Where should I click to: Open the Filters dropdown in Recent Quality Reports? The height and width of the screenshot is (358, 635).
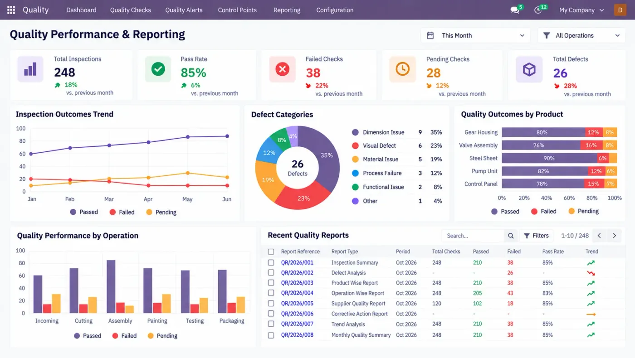pos(536,236)
